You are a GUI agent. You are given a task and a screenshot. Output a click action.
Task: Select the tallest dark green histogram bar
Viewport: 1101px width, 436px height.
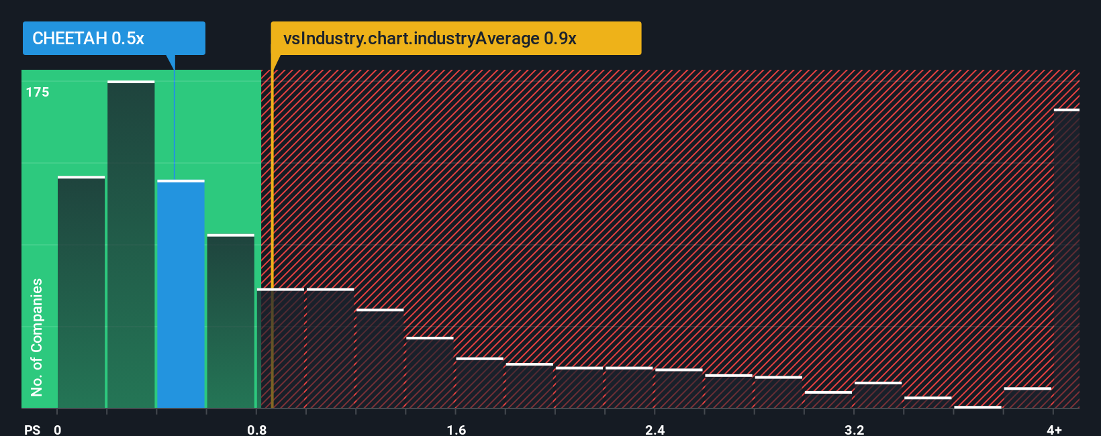pos(131,244)
